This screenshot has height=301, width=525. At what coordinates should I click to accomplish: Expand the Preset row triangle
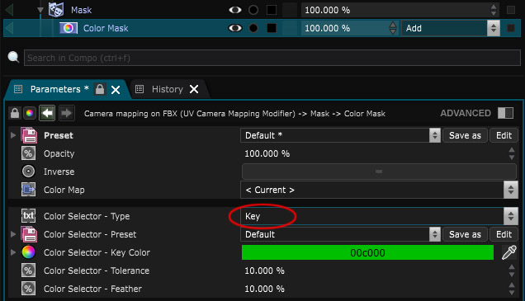13,135
